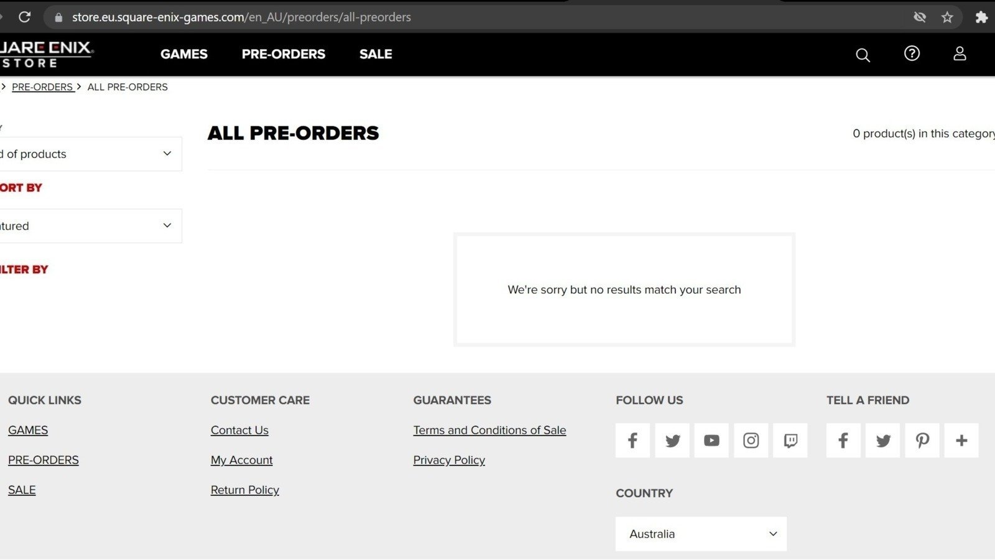Open Terms and Conditions of Sale
This screenshot has width=995, height=560.
point(489,430)
